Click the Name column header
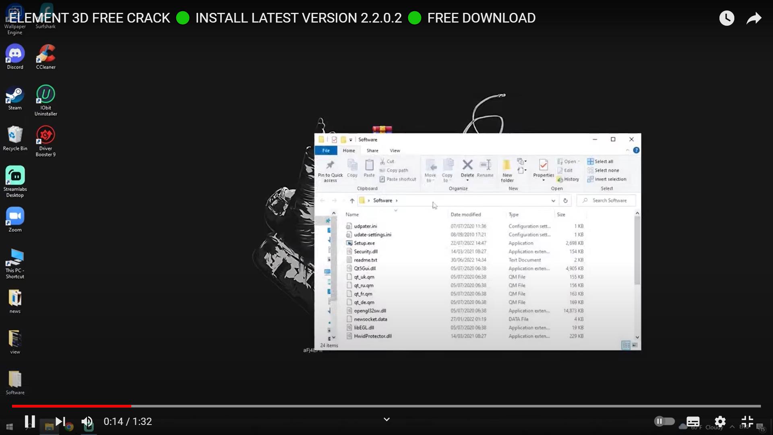 352,215
